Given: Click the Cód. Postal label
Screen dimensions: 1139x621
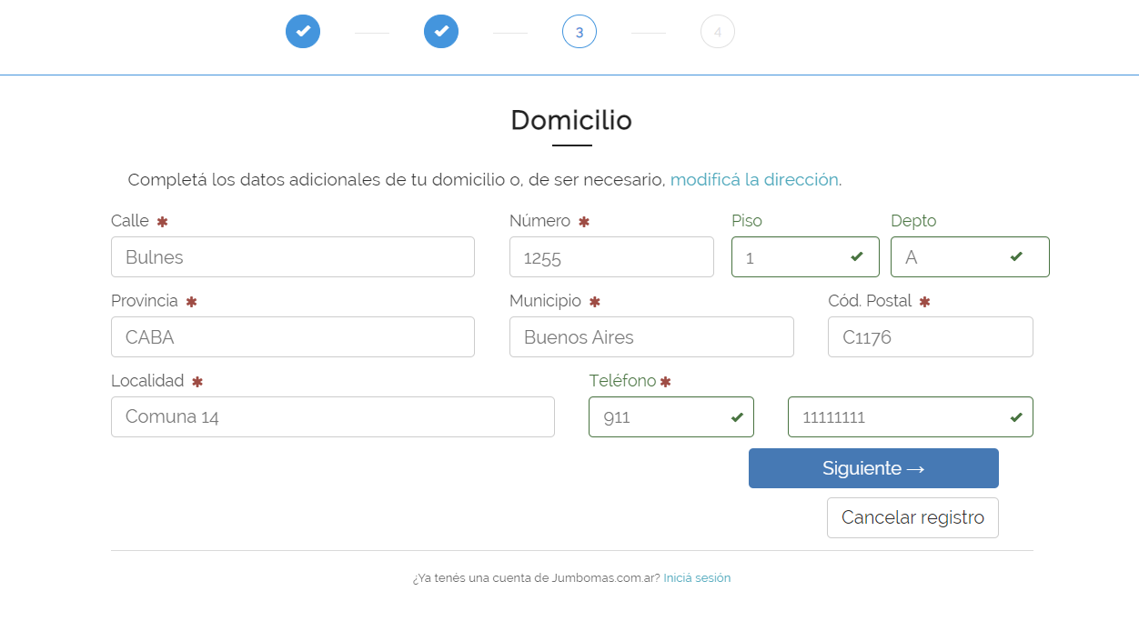Looking at the screenshot, I should point(870,301).
